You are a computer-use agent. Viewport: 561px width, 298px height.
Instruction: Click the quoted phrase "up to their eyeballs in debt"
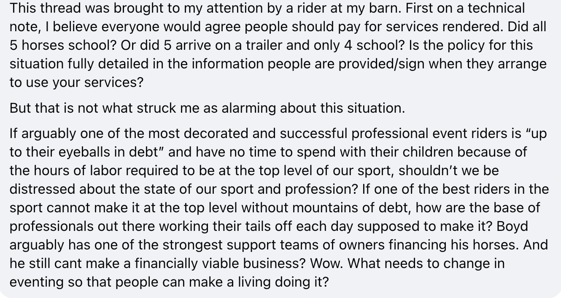point(278,143)
